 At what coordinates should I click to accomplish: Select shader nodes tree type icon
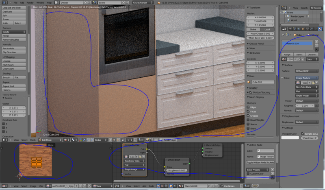pos(158,186)
